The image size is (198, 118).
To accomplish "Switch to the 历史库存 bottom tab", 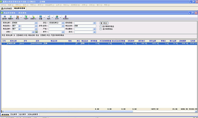I will (14, 114).
